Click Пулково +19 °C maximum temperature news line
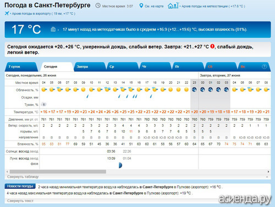 (x=100, y=193)
